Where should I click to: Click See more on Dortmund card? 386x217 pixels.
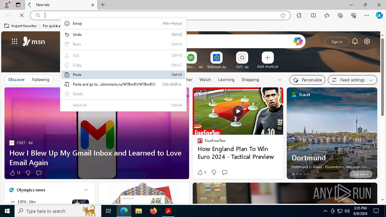tap(361, 174)
